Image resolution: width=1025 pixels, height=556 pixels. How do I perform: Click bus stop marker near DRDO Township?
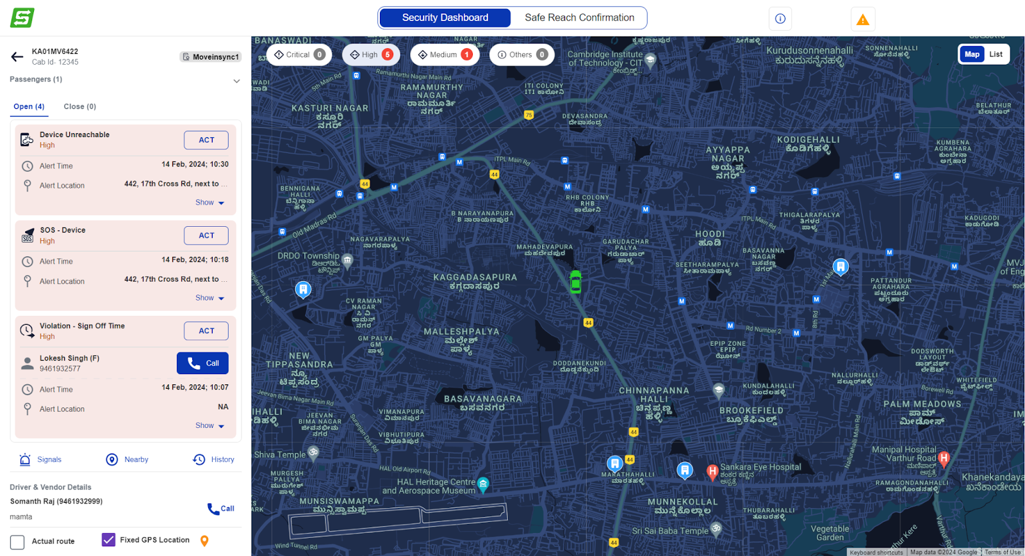point(303,290)
